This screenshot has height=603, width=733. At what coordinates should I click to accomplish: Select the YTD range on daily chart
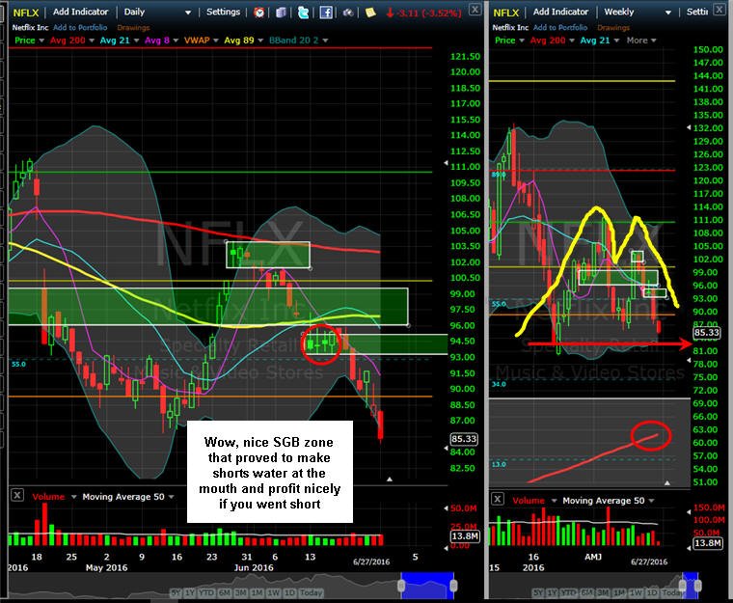(x=206, y=592)
